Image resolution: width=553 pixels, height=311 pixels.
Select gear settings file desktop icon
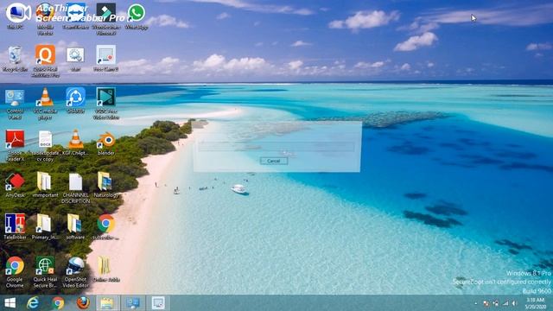(x=75, y=55)
